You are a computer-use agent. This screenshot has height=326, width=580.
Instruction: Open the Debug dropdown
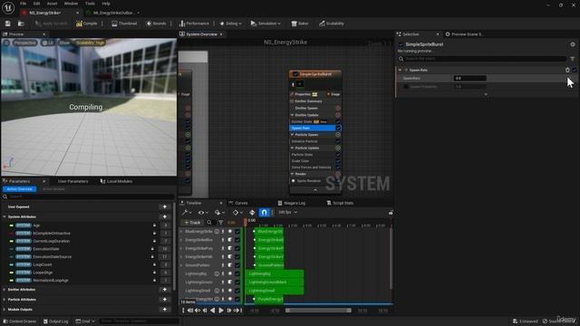[x=230, y=24]
